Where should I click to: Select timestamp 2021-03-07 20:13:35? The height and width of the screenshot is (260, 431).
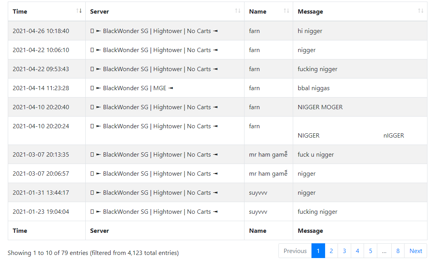tap(41, 155)
